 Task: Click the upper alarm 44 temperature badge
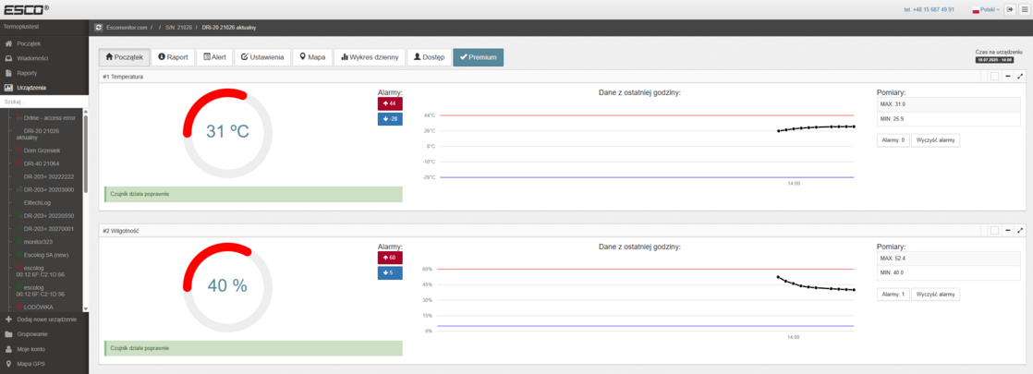pos(390,103)
